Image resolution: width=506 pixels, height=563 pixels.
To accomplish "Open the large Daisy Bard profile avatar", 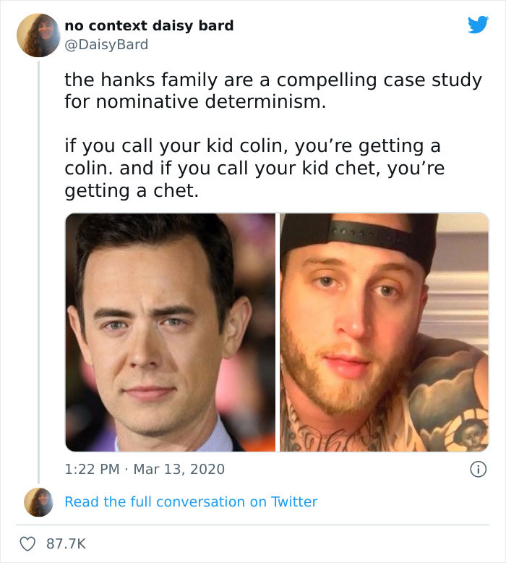I will 38,35.
